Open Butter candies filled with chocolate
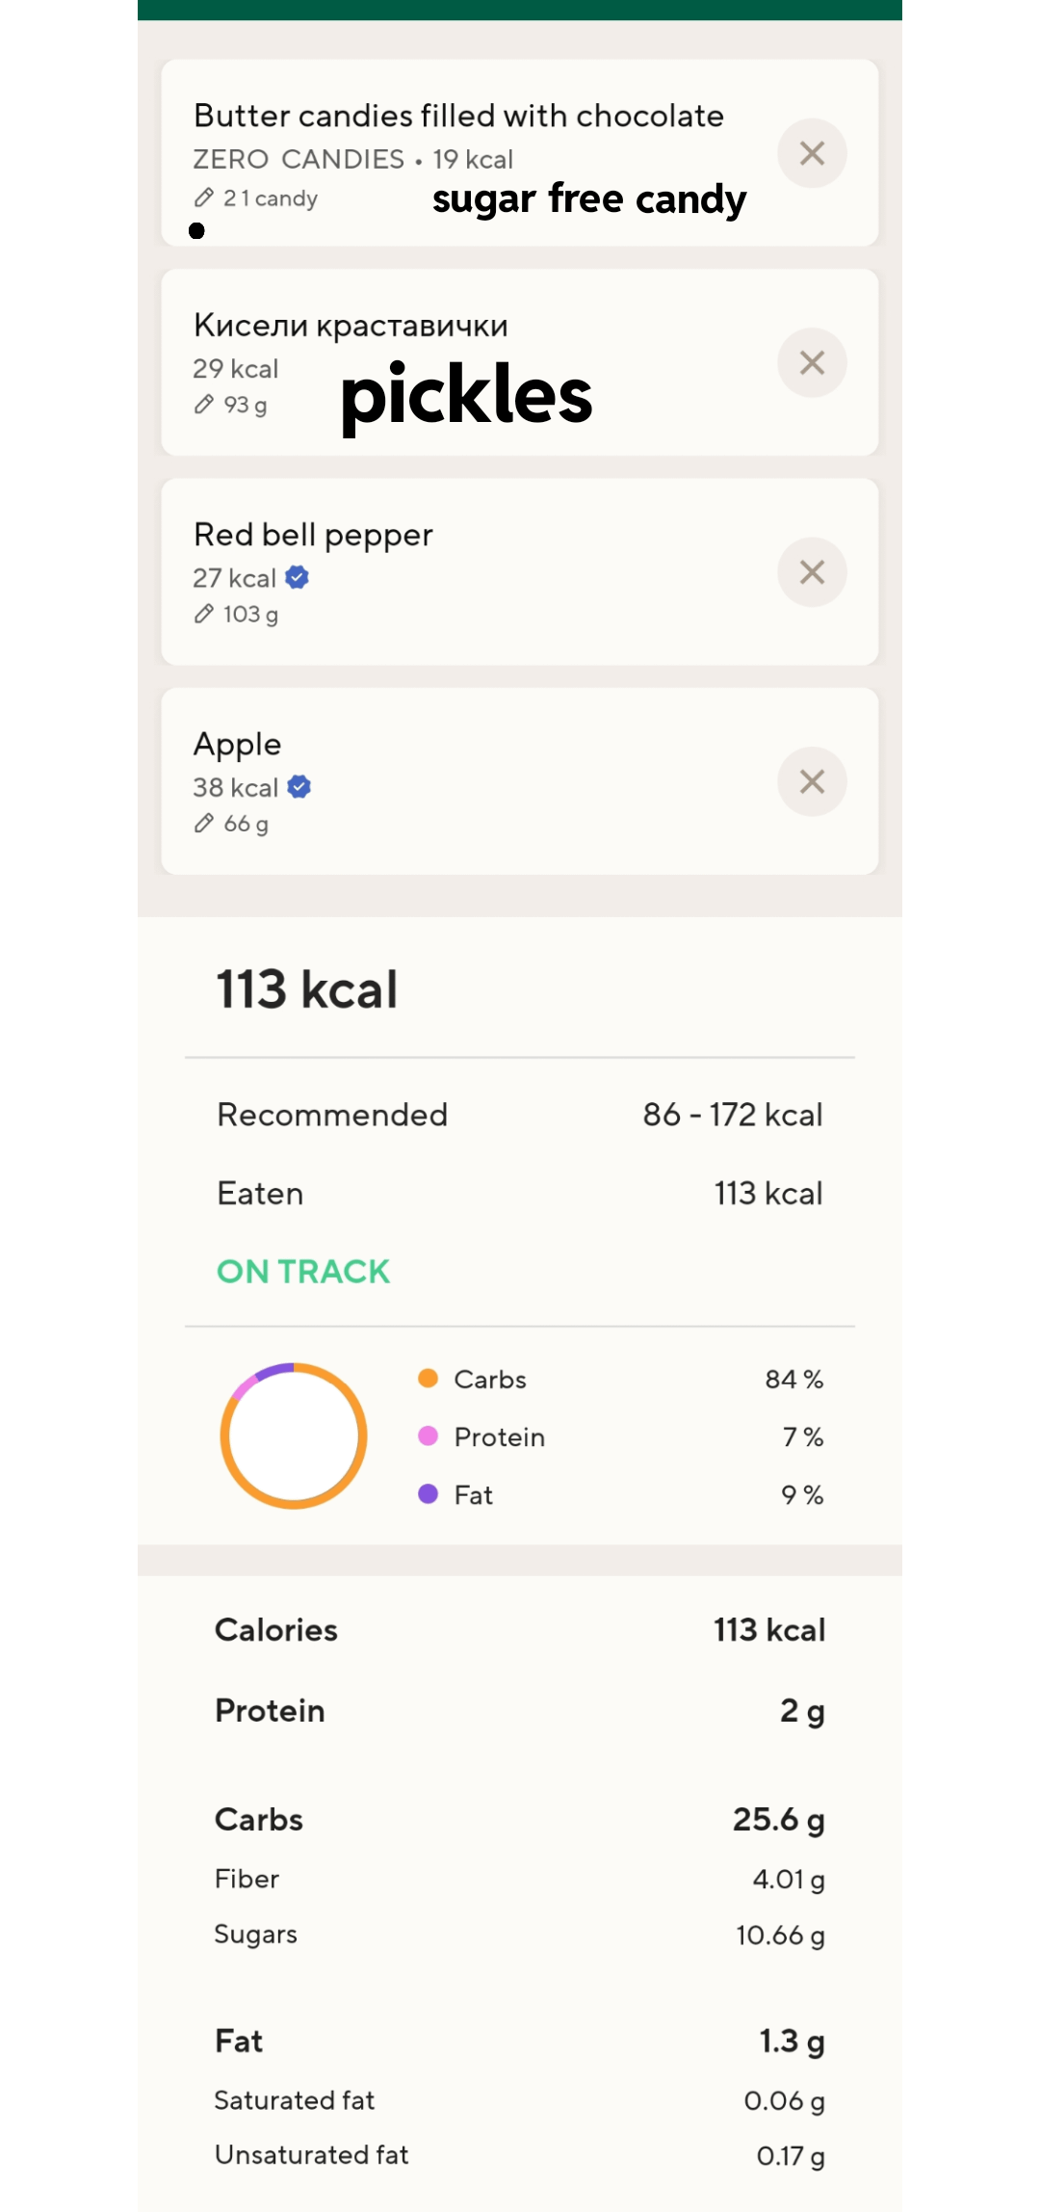This screenshot has height=2212, width=1040. point(458,117)
